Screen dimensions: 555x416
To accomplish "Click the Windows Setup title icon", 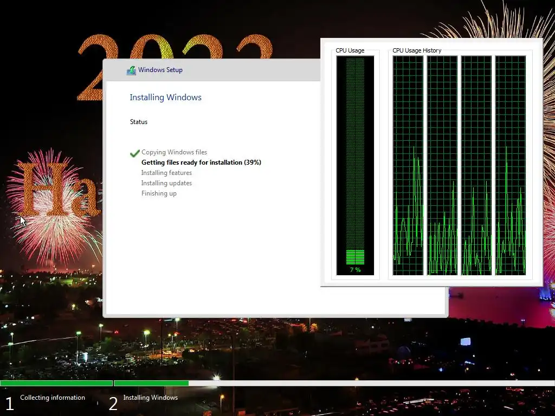I will [131, 70].
